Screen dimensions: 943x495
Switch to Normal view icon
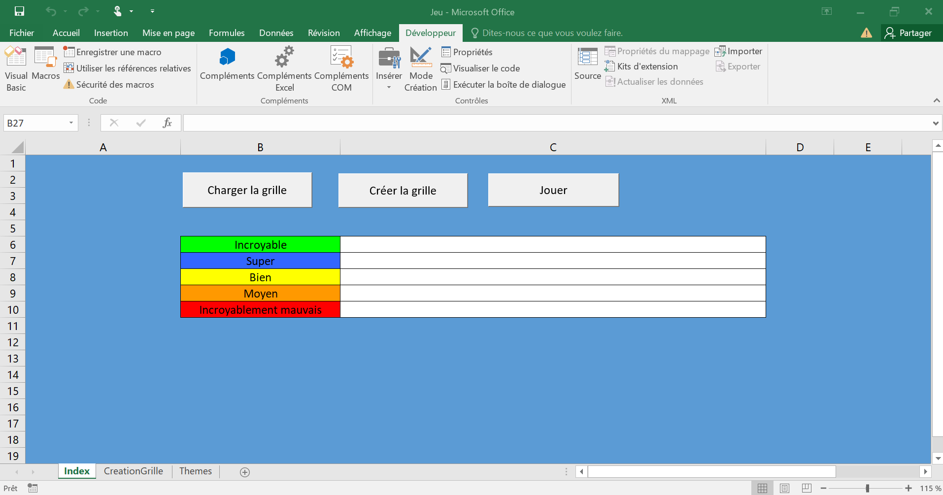(762, 488)
